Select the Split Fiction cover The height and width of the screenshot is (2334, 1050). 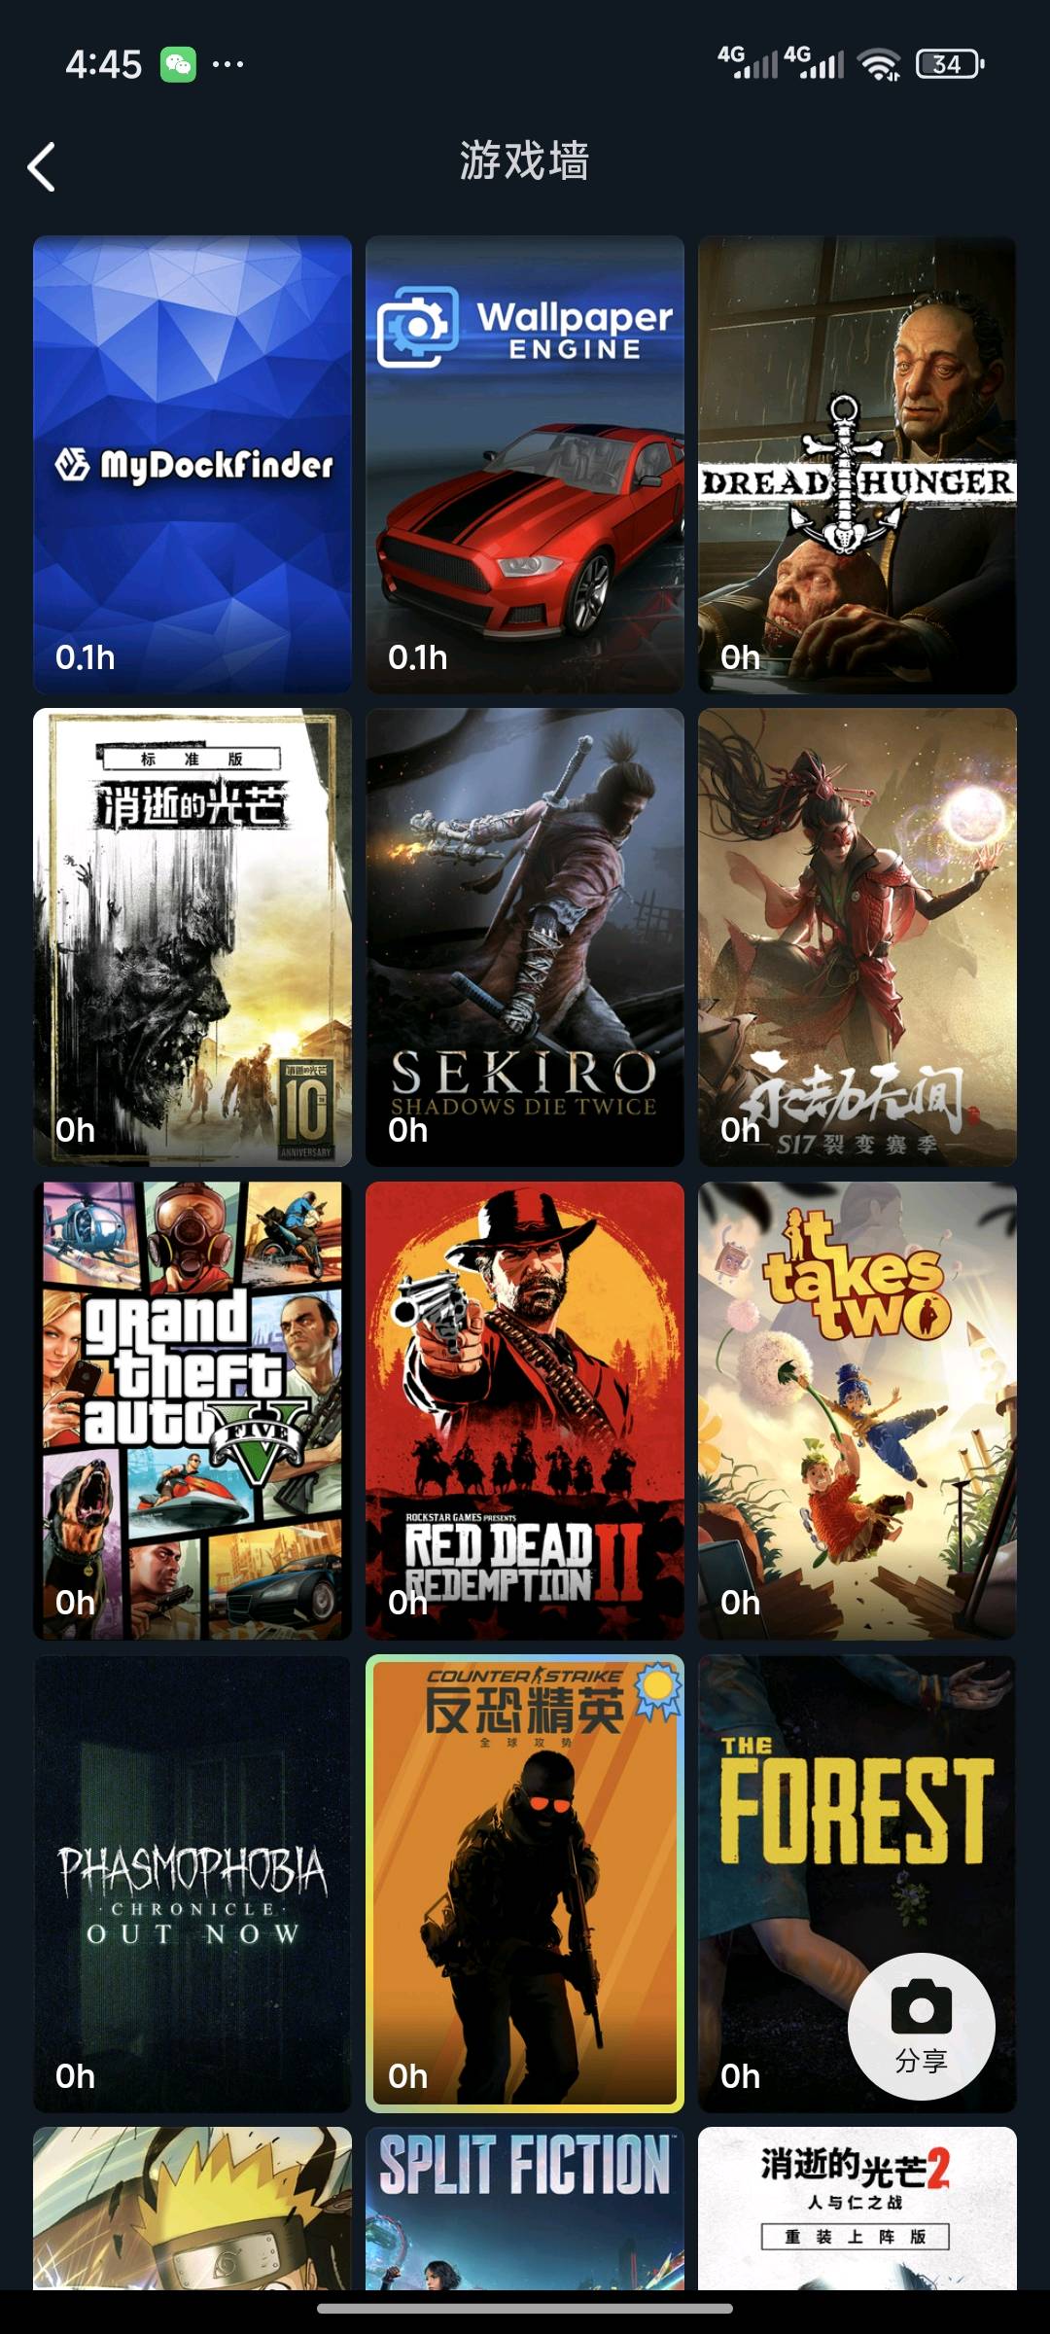pyautogui.click(x=525, y=2208)
